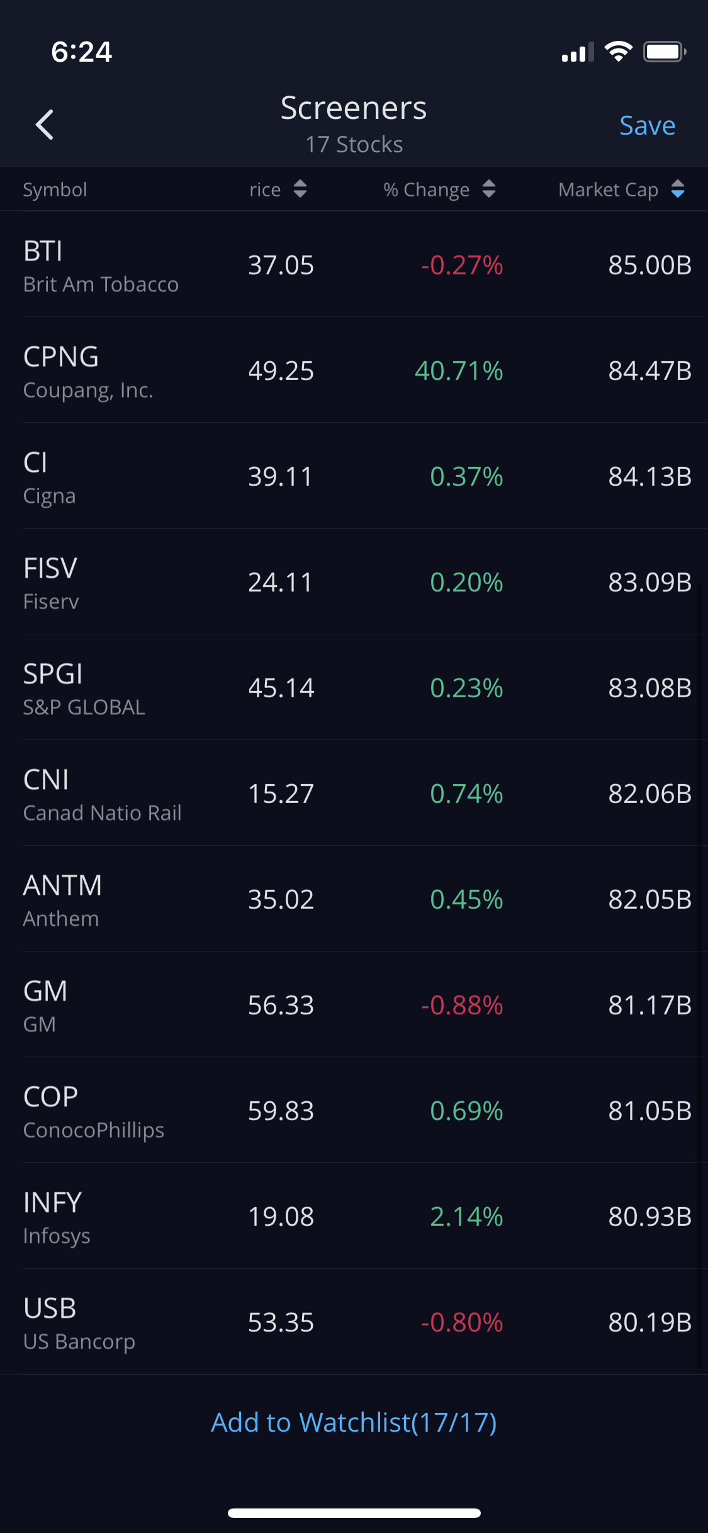This screenshot has height=1533, width=708.
Task: Select the Market Cap column header
Action: 608,189
